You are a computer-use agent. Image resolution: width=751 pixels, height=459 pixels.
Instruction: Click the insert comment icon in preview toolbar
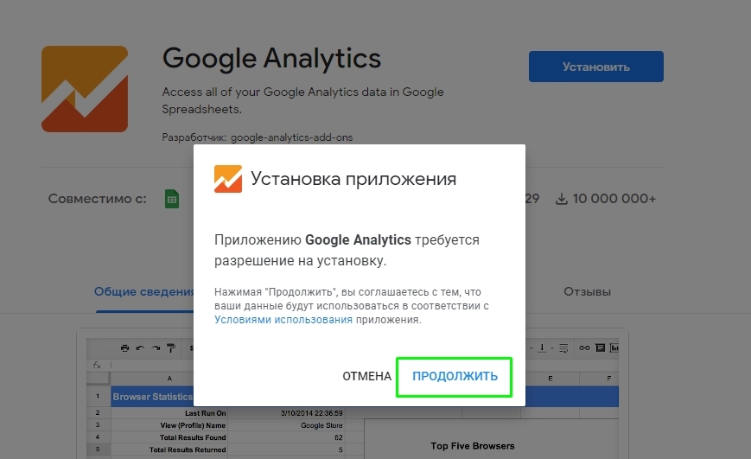[600, 347]
